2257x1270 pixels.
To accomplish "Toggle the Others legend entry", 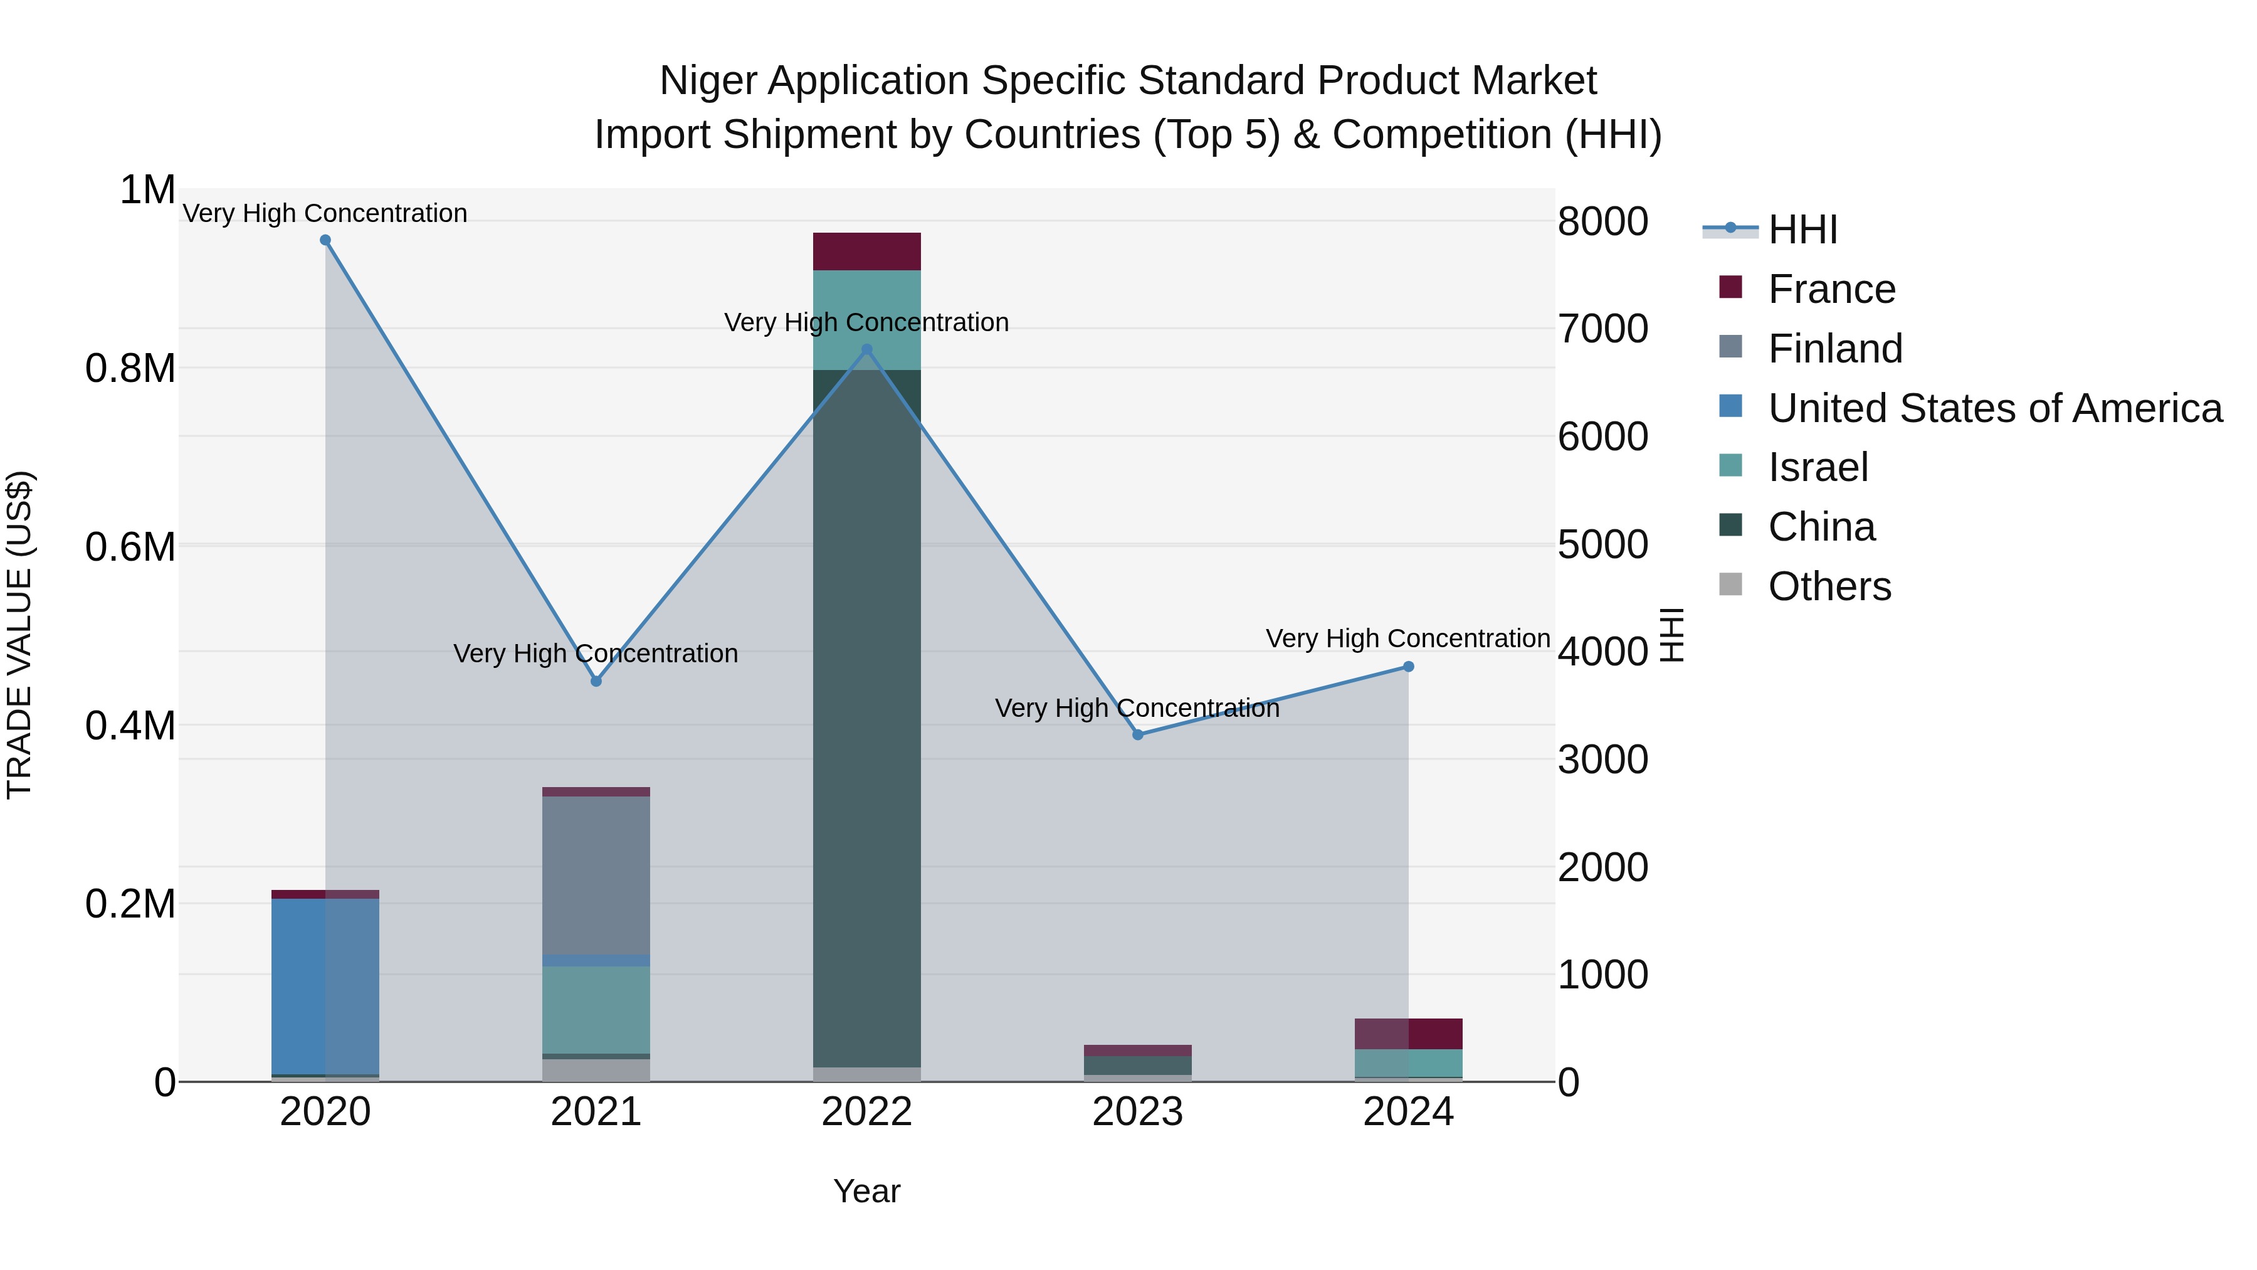I will click(1805, 586).
